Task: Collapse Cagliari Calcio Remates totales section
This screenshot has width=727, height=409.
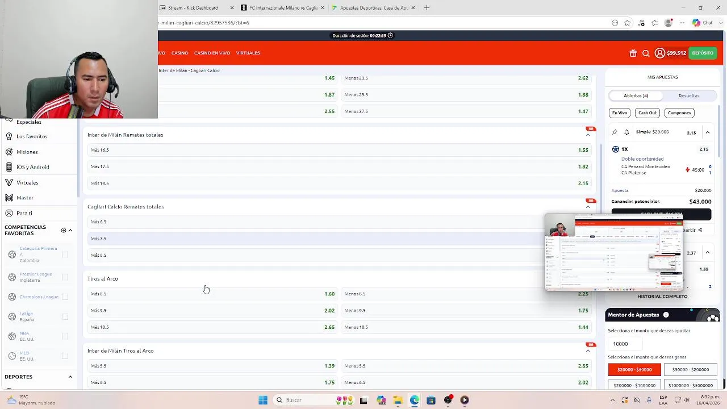Action: click(588, 207)
